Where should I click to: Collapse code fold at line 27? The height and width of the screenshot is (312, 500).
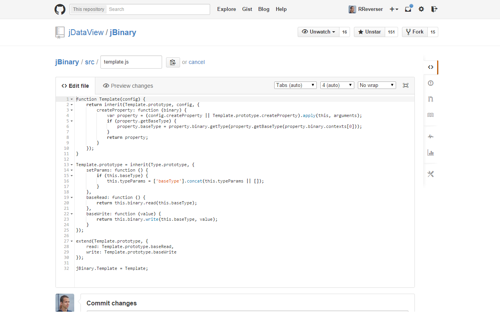coord(72,241)
